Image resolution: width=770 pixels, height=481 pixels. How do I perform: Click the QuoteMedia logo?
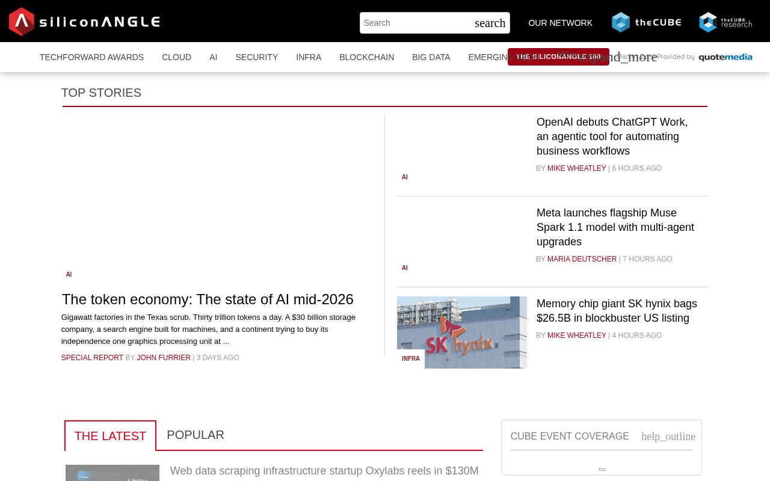(x=725, y=57)
